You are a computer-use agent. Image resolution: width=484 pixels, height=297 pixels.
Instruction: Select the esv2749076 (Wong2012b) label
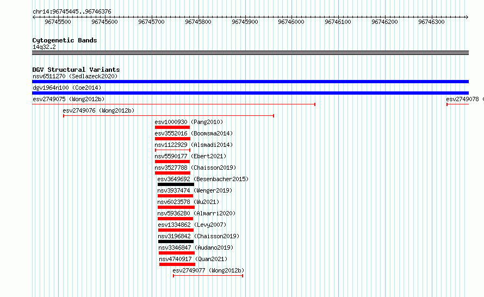coord(98,110)
